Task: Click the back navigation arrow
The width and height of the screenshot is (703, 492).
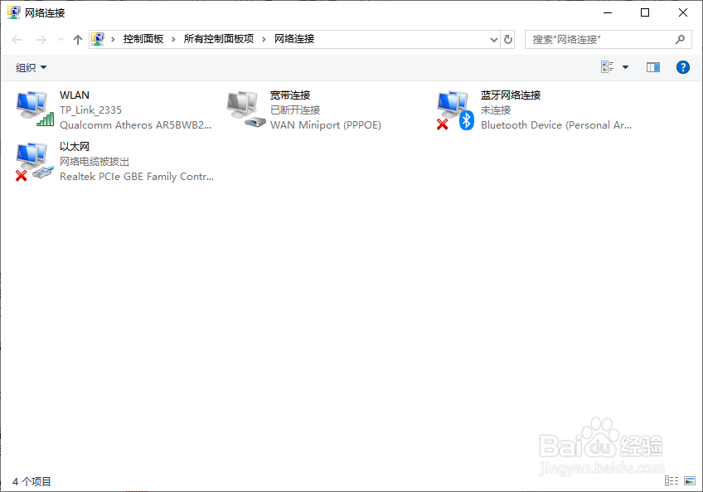Action: (x=16, y=38)
